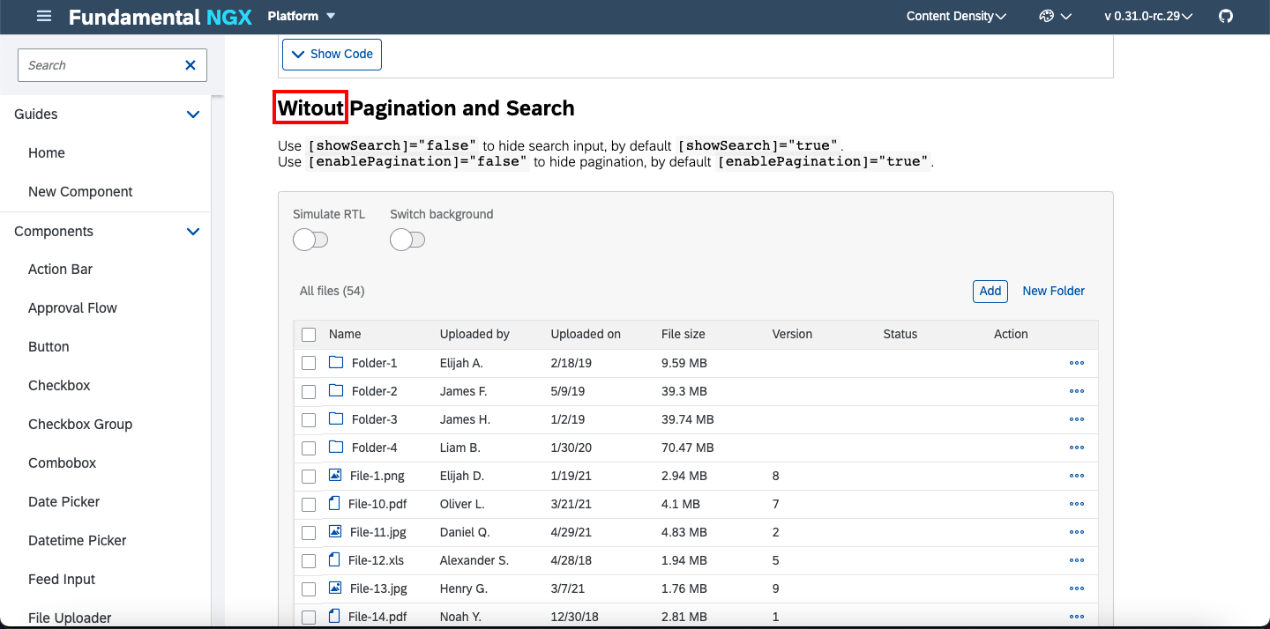Open the three-dot actions for File-11.jpg

click(1076, 532)
